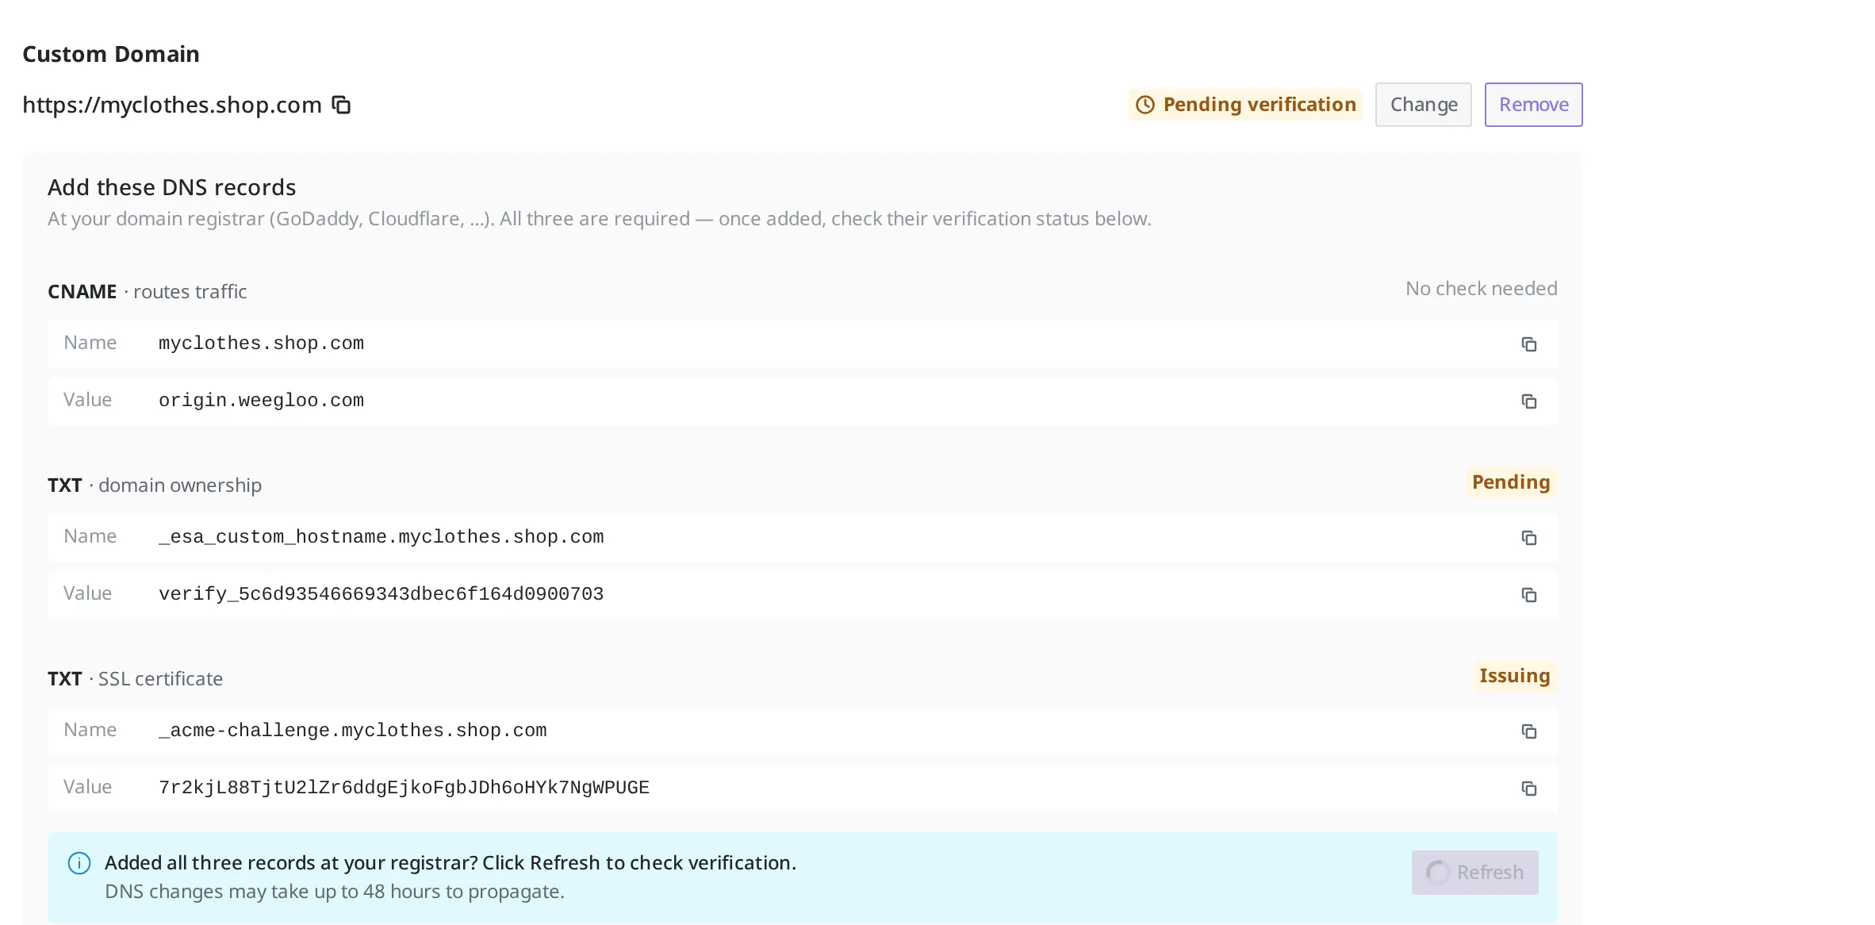Copy the CNAME name myclothes.shop.com

click(1528, 344)
